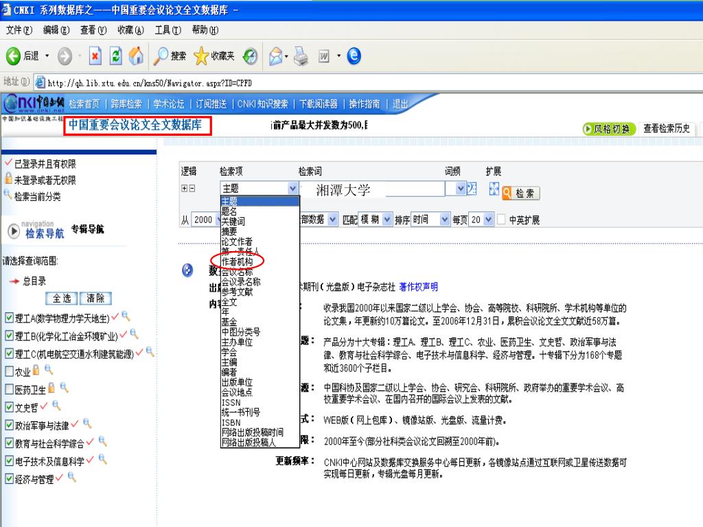The image size is (703, 527).
Task: Open the 排序 时间 dropdown
Action: click(x=444, y=220)
